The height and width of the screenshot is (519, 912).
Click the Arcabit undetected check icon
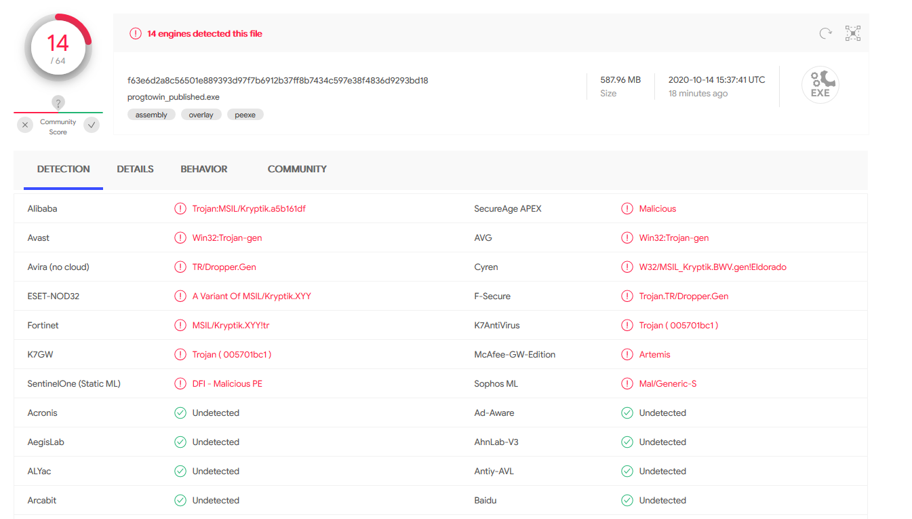(180, 501)
